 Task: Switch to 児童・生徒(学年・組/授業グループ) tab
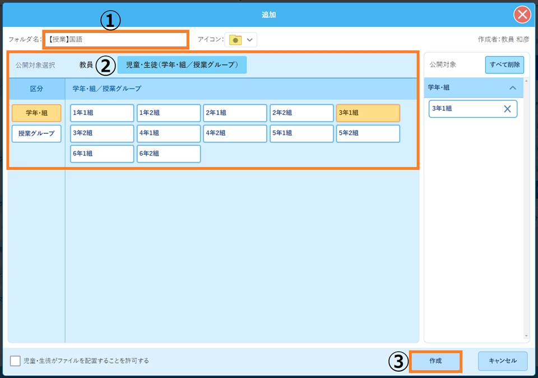point(182,65)
